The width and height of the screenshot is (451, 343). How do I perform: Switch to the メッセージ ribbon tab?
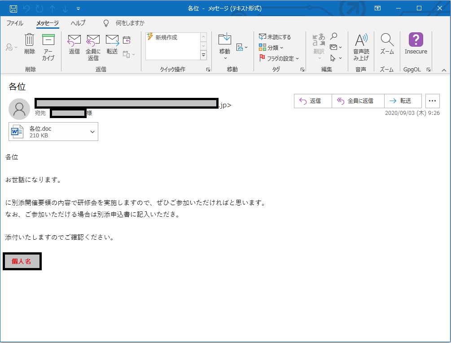tap(48, 23)
